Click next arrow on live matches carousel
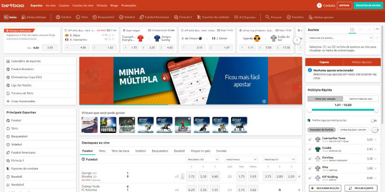 tap(297, 40)
